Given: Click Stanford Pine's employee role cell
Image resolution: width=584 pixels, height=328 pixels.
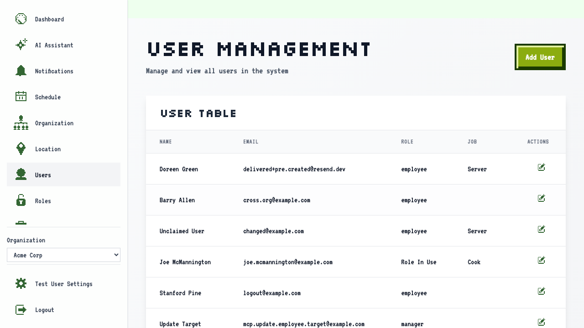Looking at the screenshot, I should click(x=414, y=293).
